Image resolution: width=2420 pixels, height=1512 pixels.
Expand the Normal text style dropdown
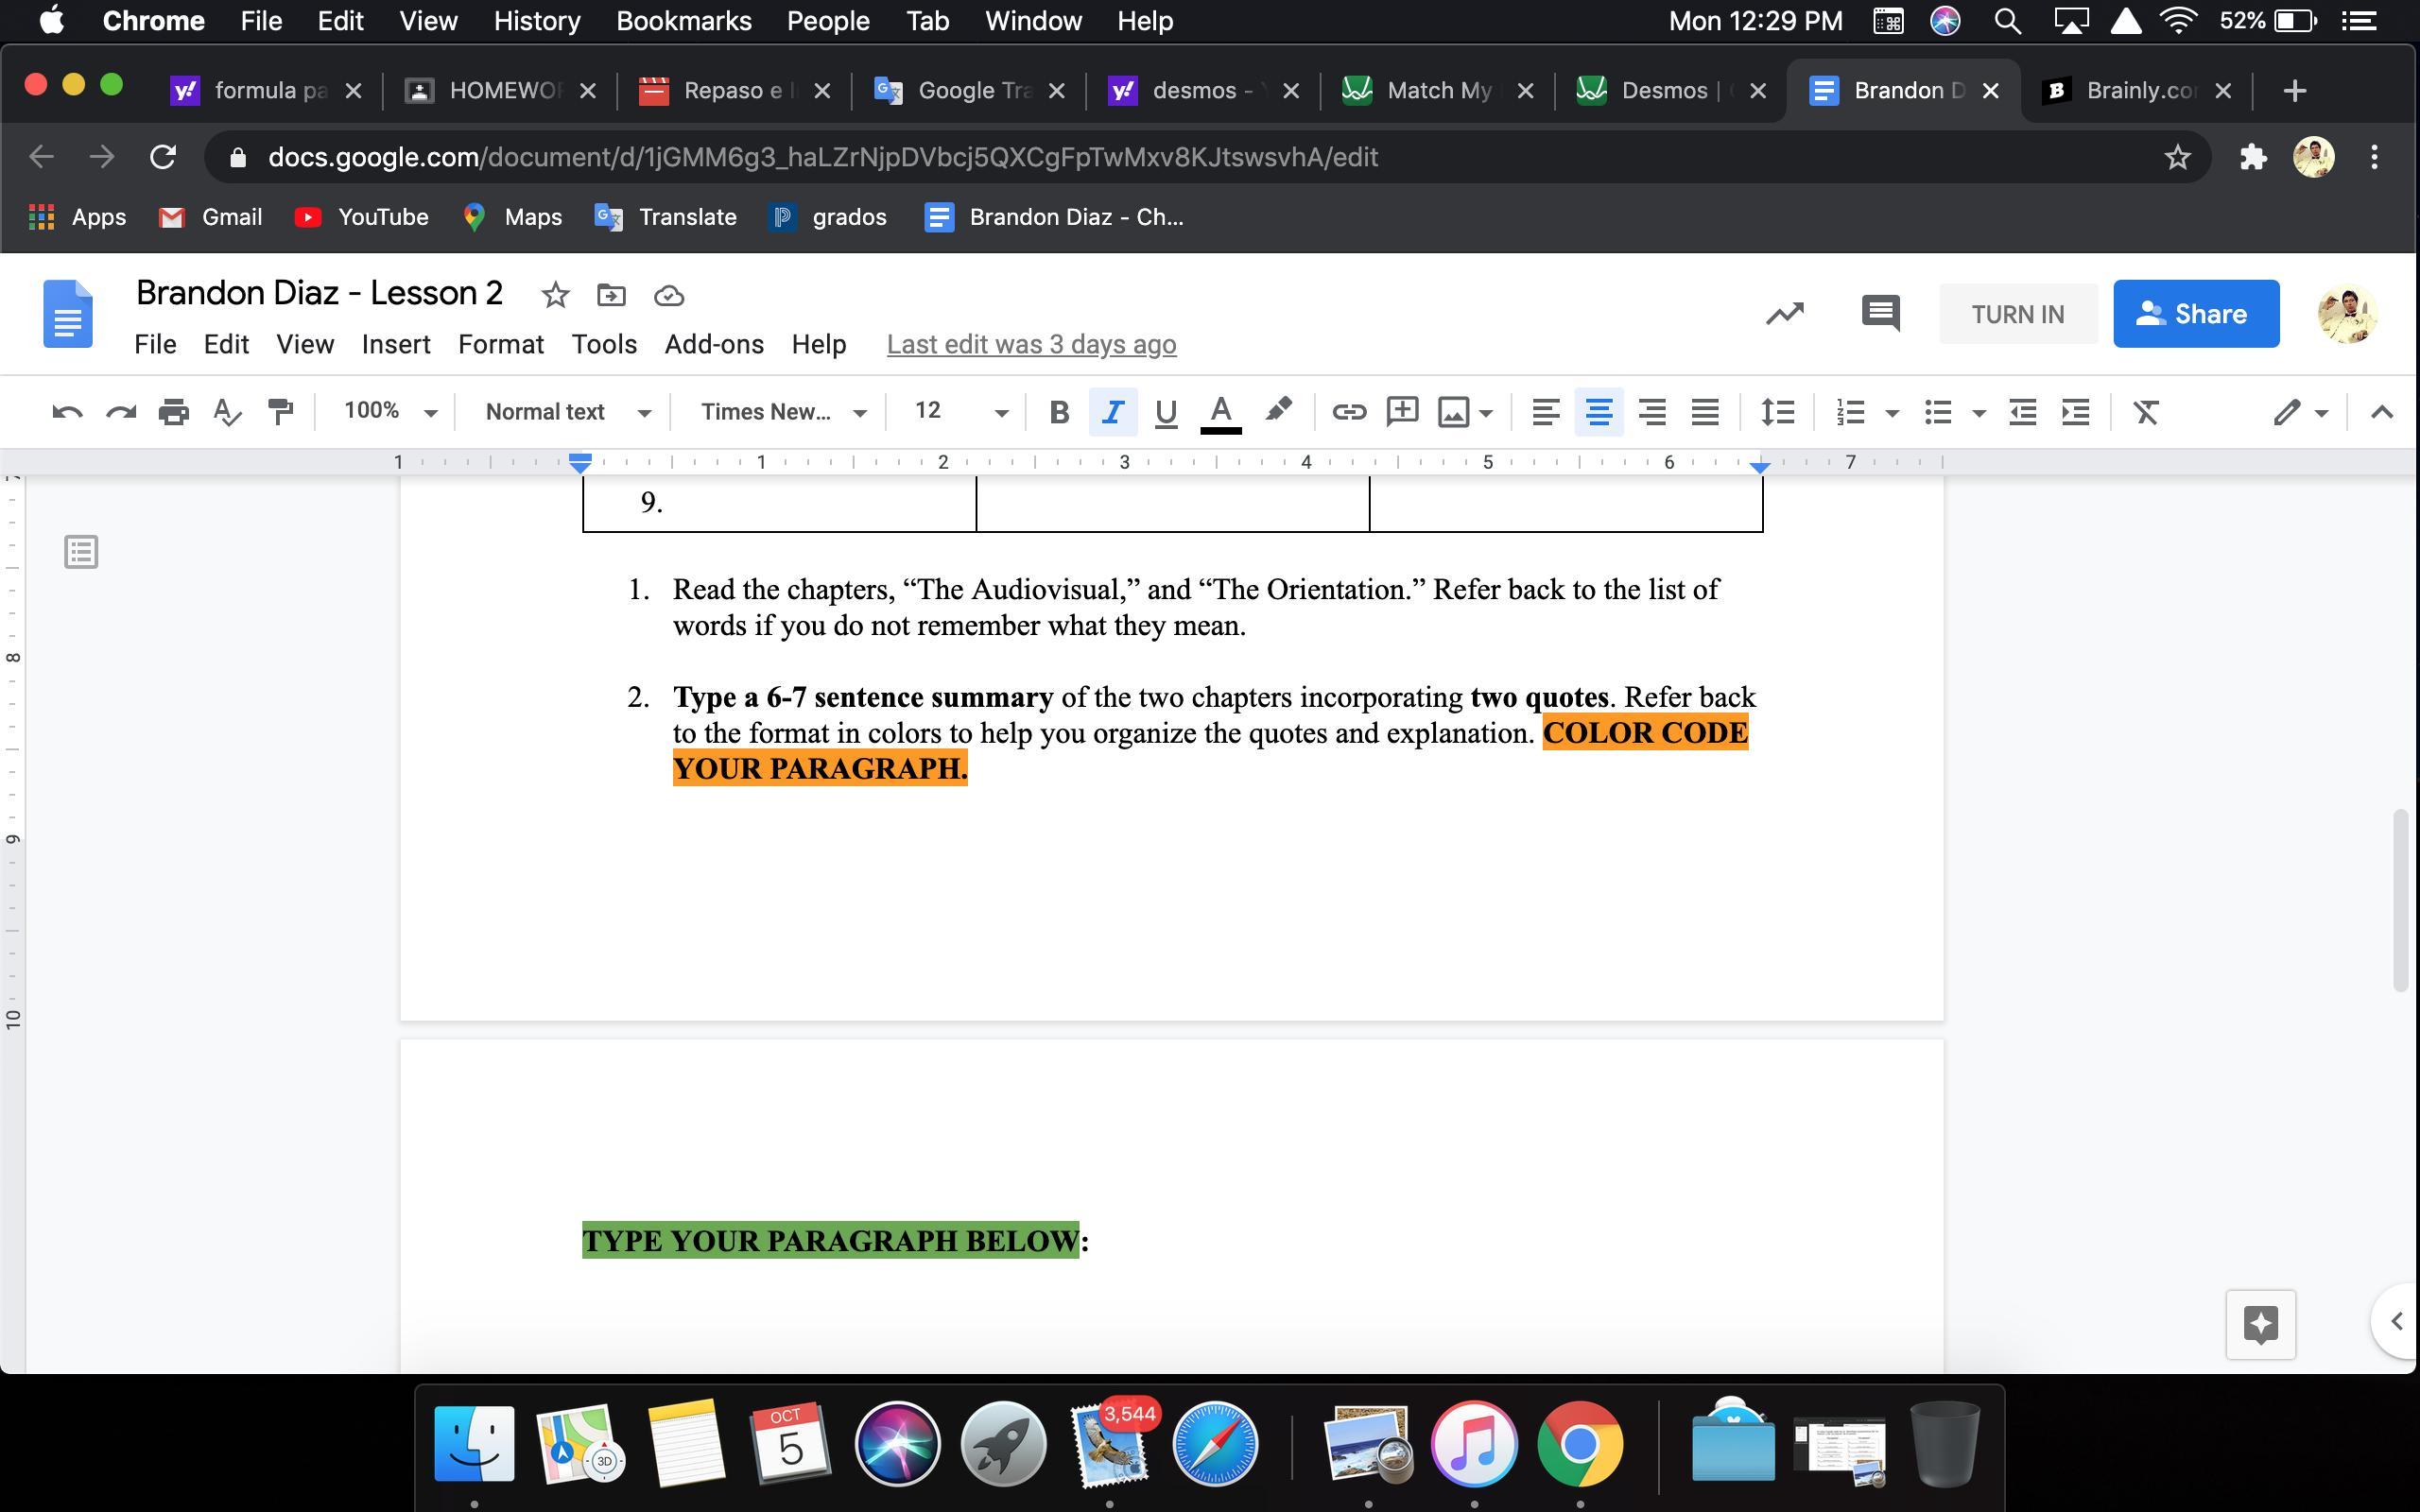tap(567, 412)
